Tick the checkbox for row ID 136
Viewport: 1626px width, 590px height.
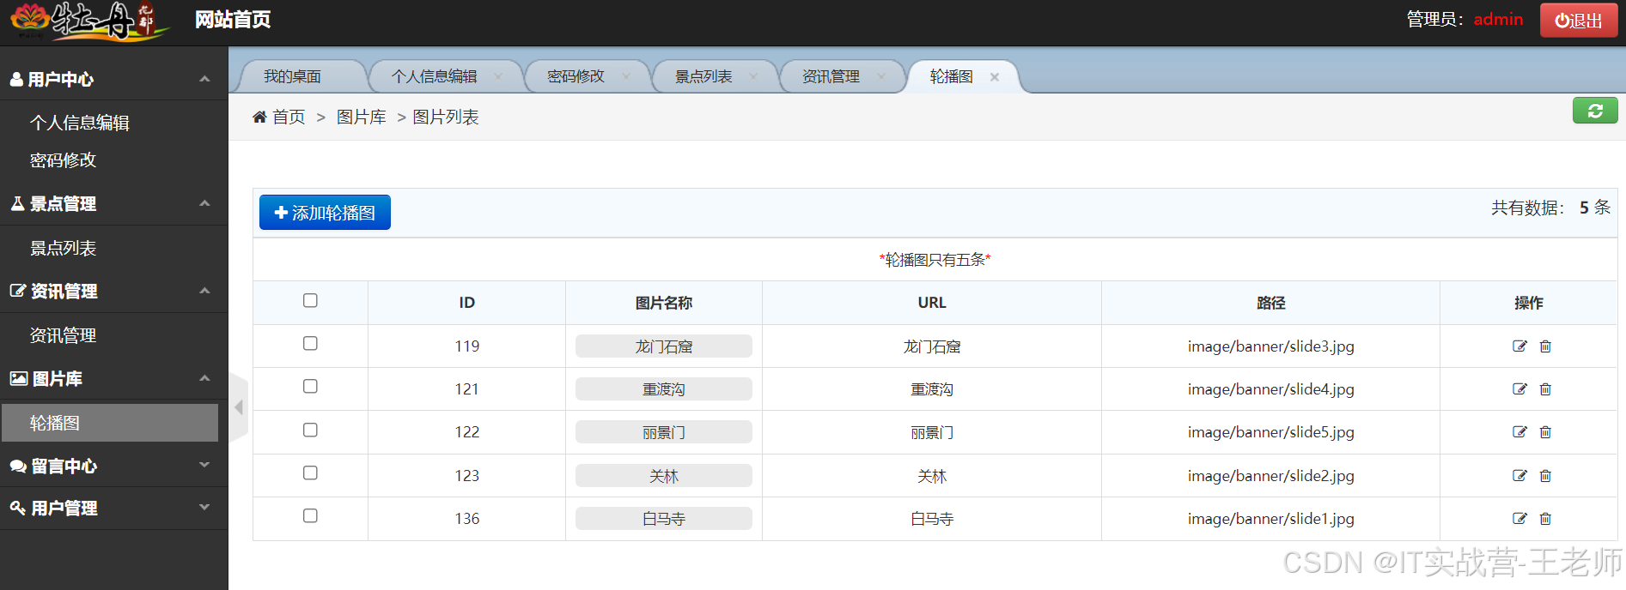click(x=310, y=515)
